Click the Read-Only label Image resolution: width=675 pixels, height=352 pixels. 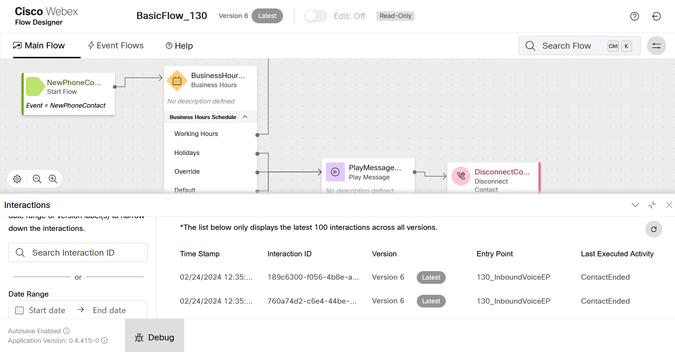tap(395, 16)
